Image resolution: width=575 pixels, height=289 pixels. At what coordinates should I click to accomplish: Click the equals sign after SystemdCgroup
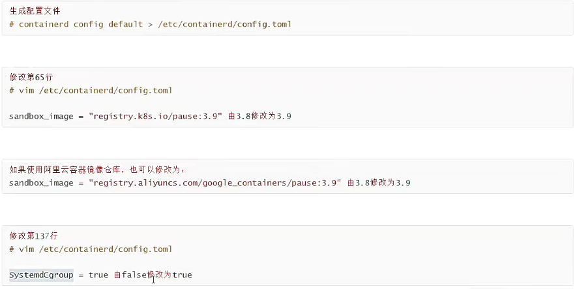(x=81, y=275)
